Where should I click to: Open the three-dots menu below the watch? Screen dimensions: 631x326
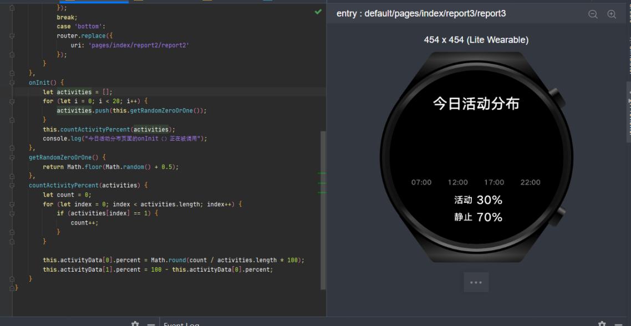coord(476,282)
